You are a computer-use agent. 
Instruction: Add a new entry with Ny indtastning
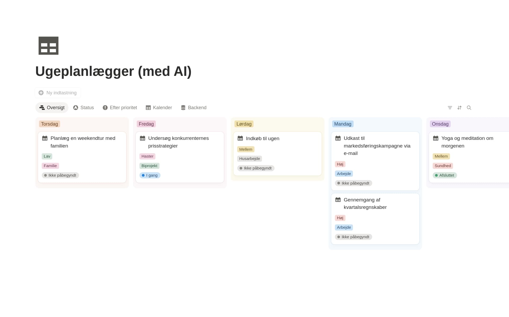pyautogui.click(x=58, y=93)
